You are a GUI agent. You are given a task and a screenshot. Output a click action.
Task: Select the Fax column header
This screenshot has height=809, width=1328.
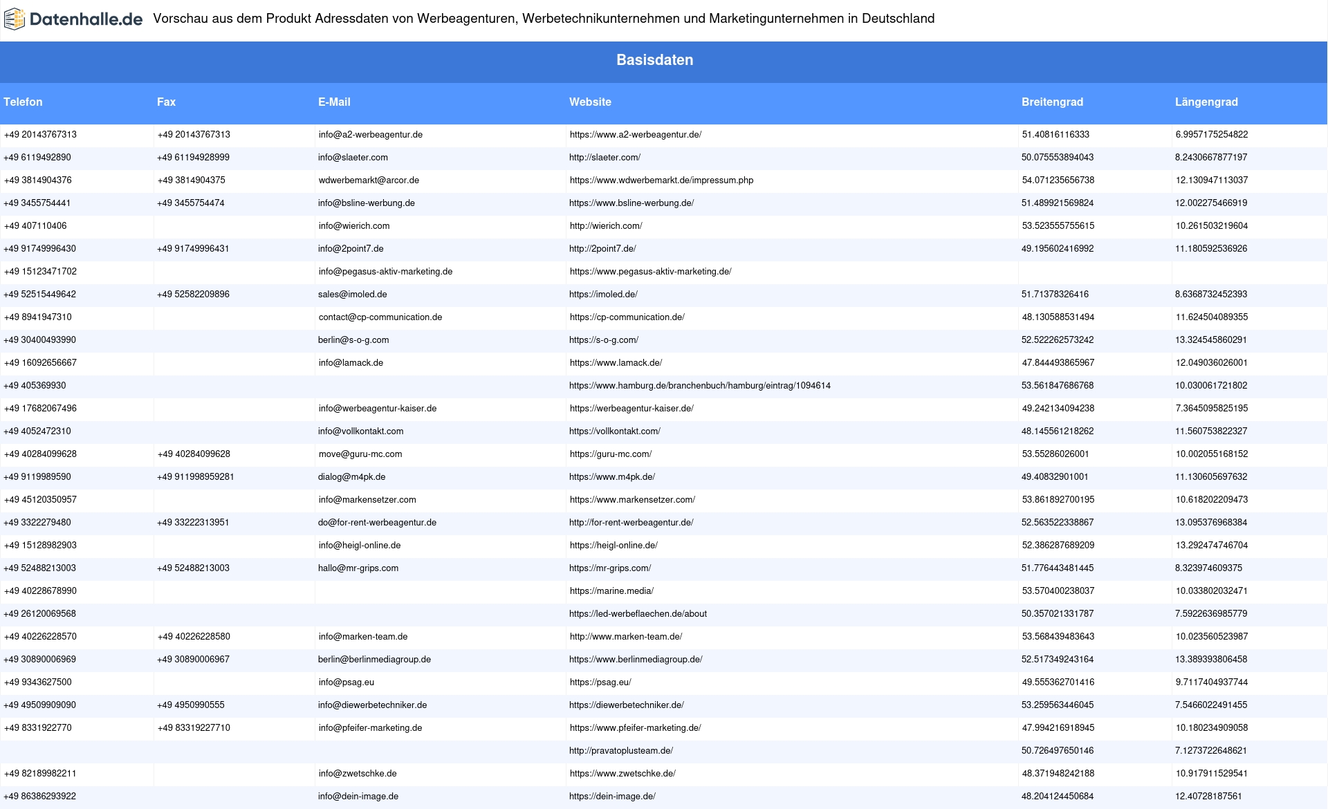[166, 102]
